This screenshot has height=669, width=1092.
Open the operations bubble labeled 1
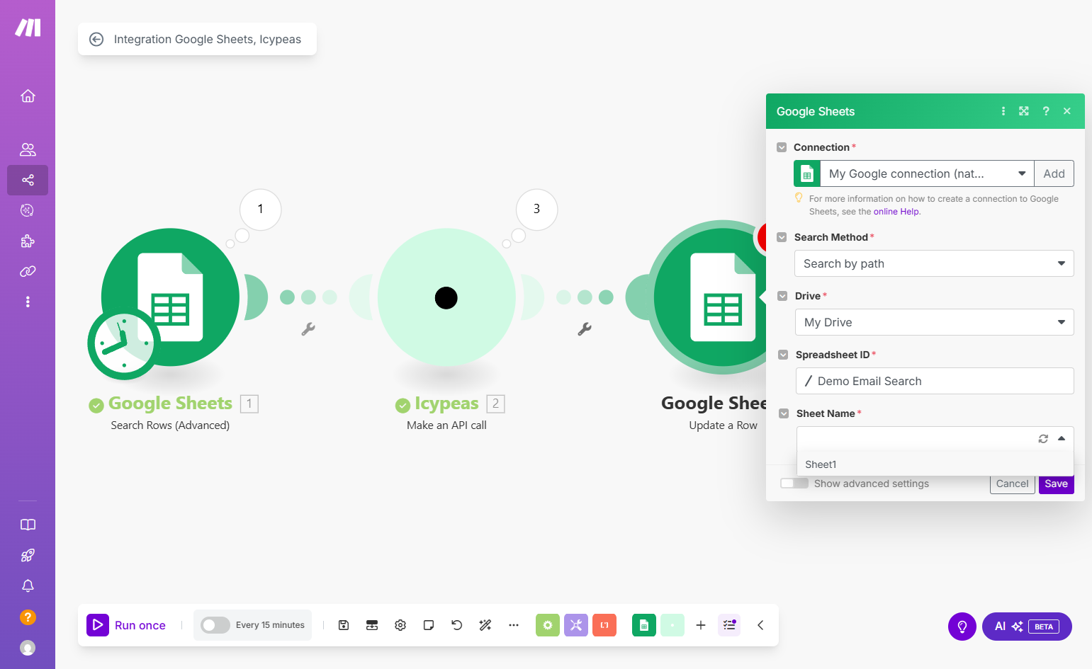[x=260, y=210]
